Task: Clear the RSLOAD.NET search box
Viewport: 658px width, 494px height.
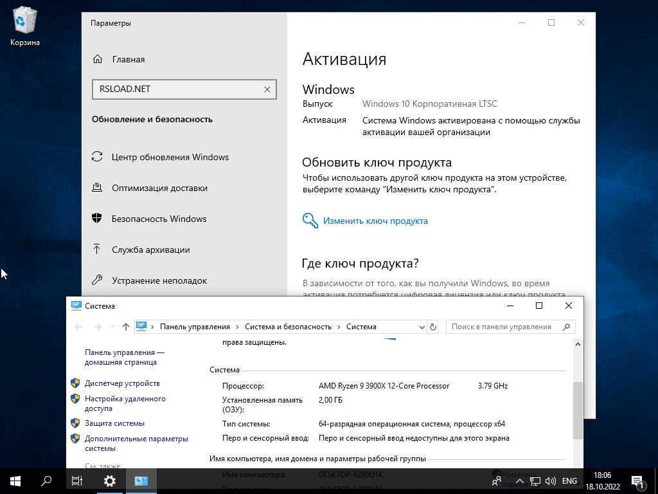Action: (267, 89)
